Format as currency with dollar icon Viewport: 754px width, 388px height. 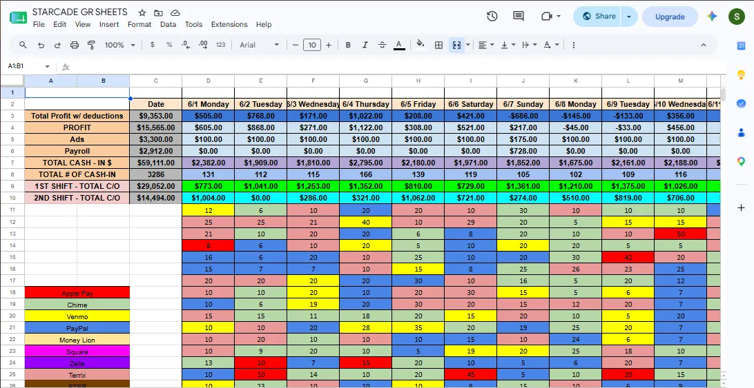pos(153,45)
